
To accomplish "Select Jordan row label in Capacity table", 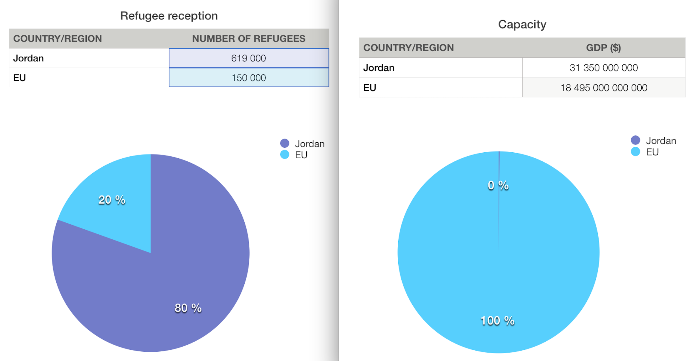I will coord(379,68).
